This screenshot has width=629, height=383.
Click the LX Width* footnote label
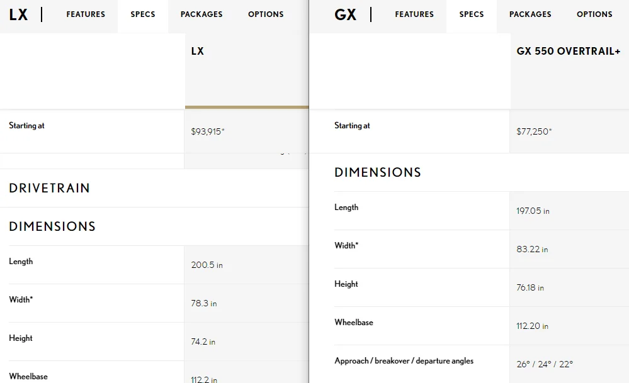tap(21, 299)
